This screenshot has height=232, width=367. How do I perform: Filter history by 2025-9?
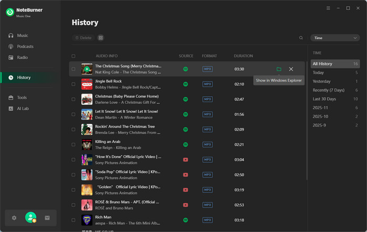point(335,125)
